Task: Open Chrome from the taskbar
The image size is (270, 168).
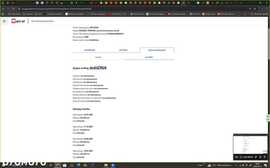Action: click(58, 165)
